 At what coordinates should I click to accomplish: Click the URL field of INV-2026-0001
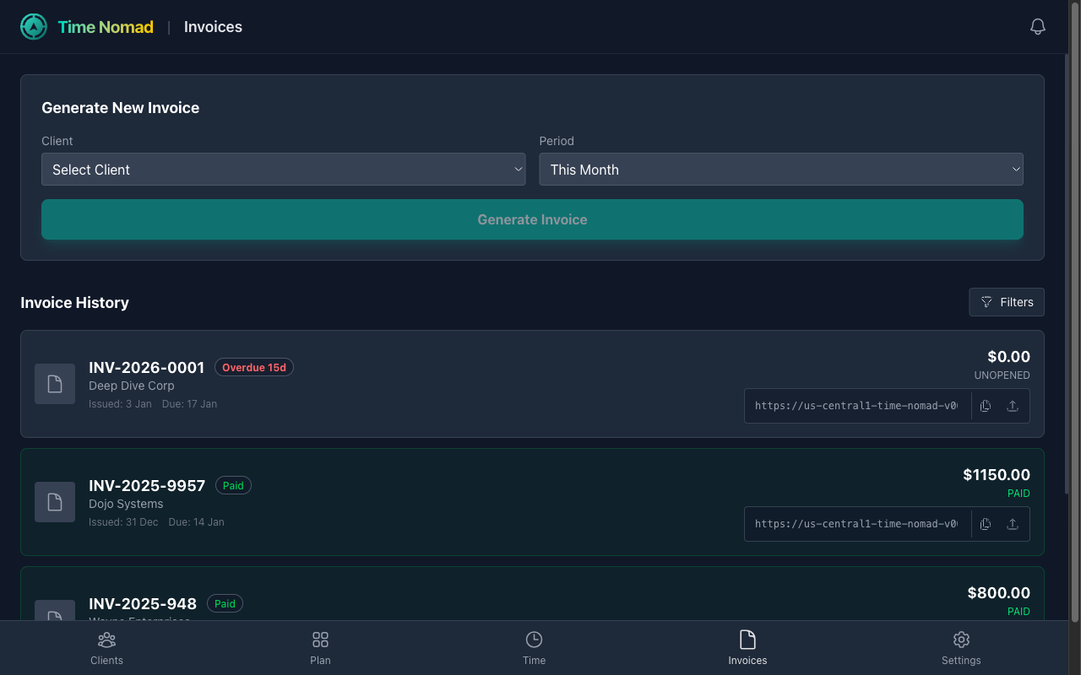(856, 406)
